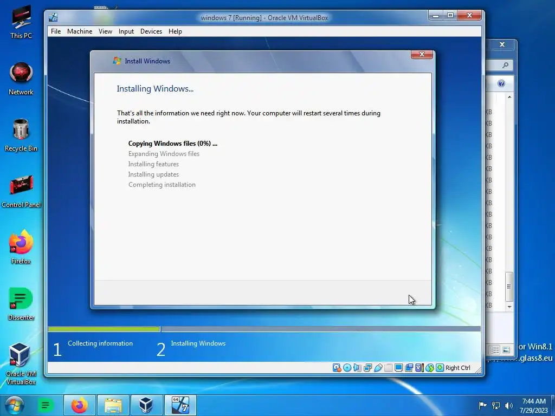Open the Network desktop icon
555x416 pixels.
[x=21, y=79]
